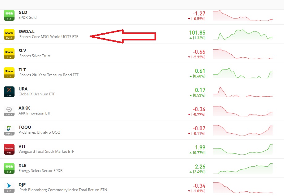This screenshot has height=196, width=284.
Task: Click the VTI green sparkline chart
Action: 243,149
